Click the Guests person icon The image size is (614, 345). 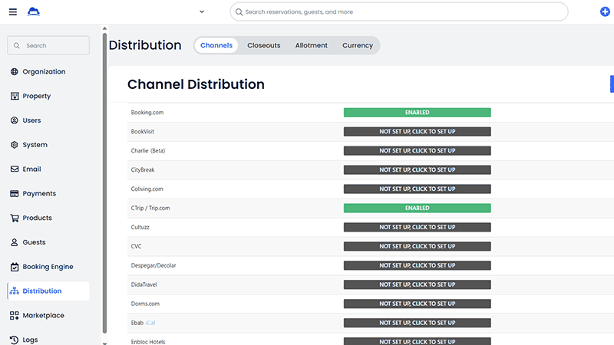pos(15,242)
